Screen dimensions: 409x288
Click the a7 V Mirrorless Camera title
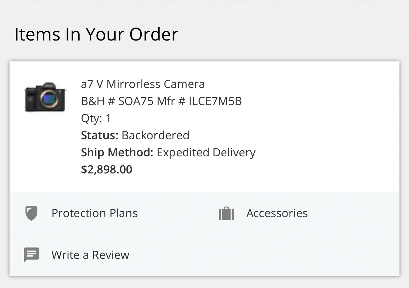coord(143,84)
